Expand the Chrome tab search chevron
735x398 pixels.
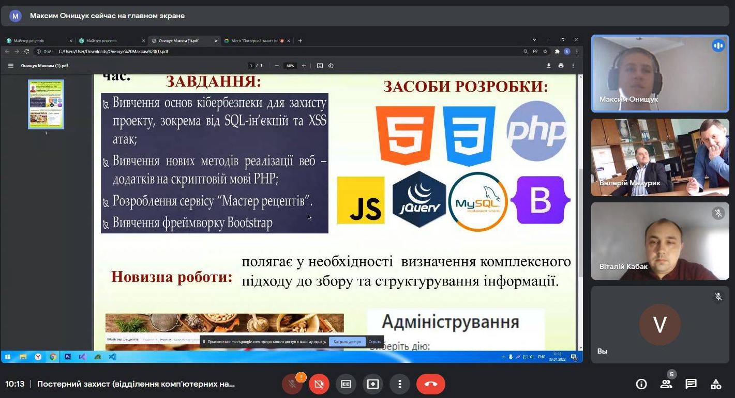coord(534,40)
